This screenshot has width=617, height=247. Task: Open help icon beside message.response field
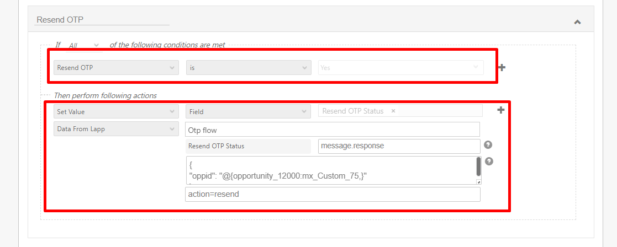point(488,145)
